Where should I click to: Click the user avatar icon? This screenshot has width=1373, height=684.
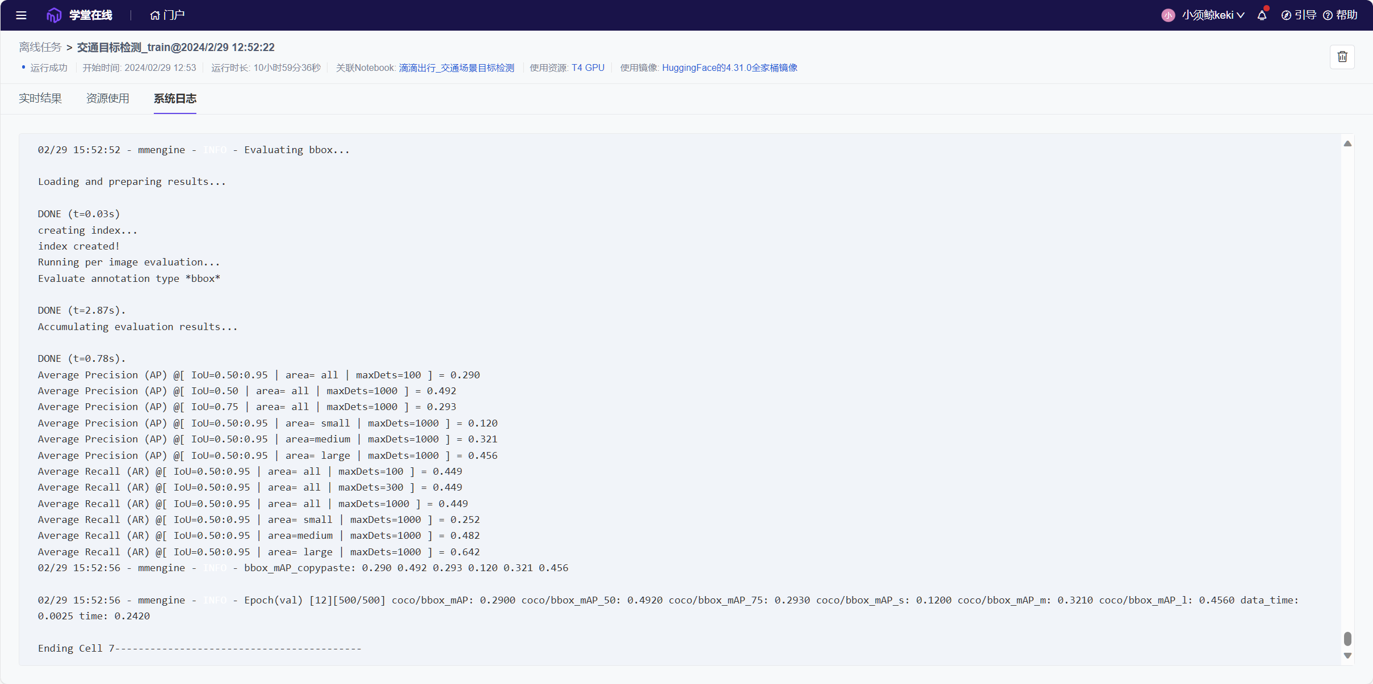pyautogui.click(x=1168, y=15)
